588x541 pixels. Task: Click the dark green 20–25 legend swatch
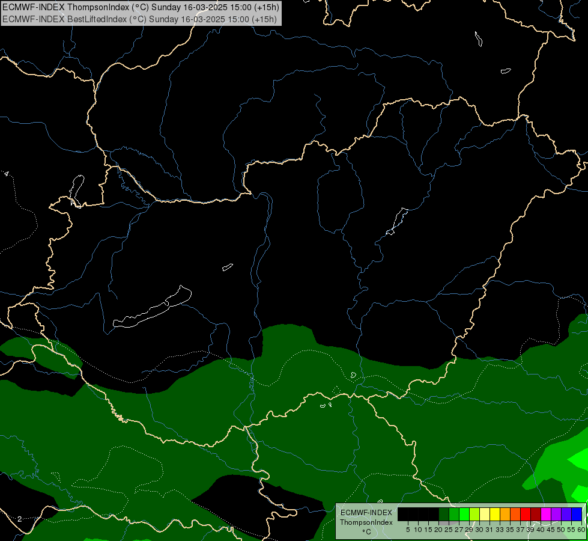[x=443, y=514]
